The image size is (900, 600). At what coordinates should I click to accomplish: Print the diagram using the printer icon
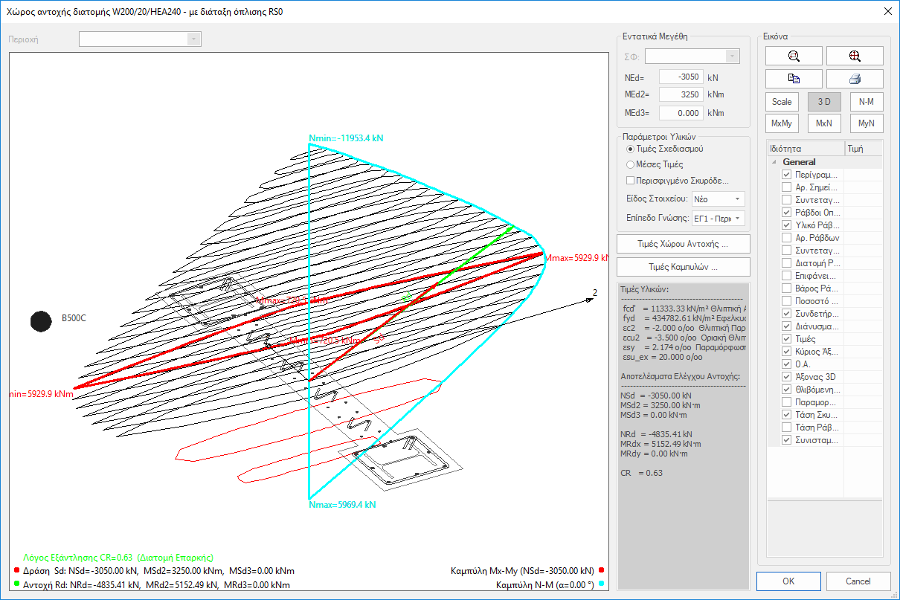(855, 79)
